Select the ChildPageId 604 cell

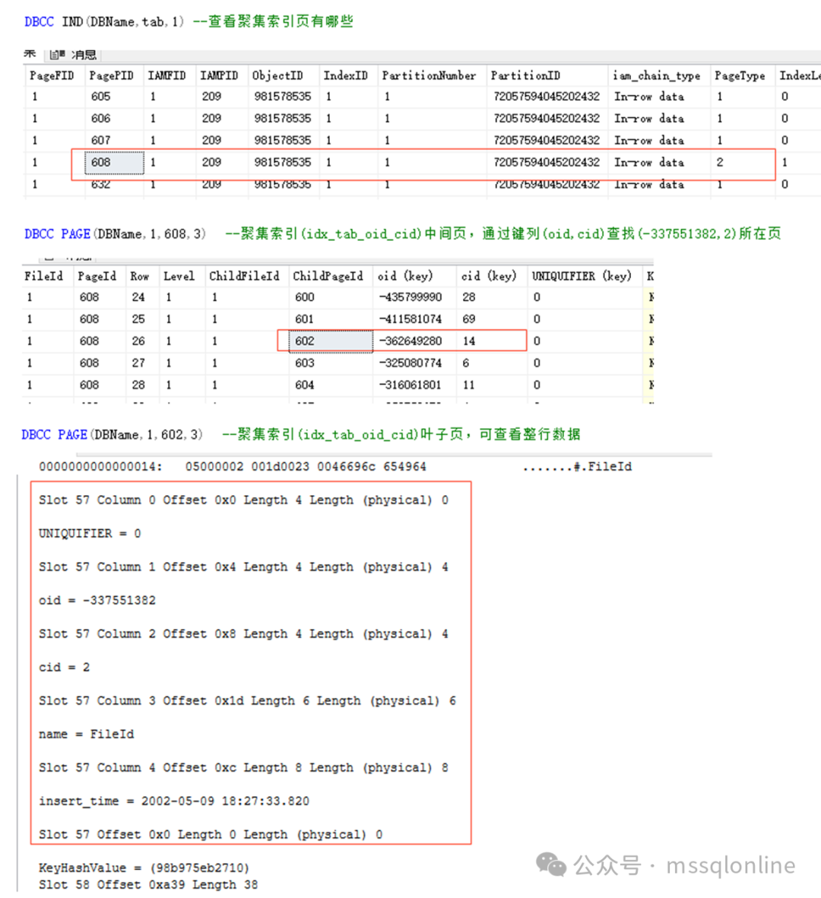pyautogui.click(x=305, y=385)
